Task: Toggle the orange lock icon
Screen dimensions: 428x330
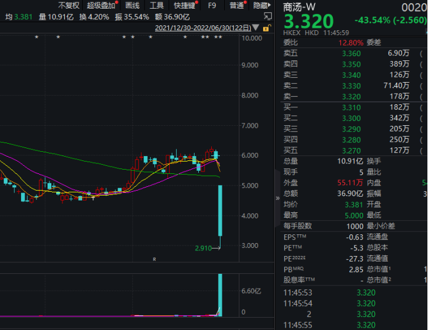Action: point(267,28)
